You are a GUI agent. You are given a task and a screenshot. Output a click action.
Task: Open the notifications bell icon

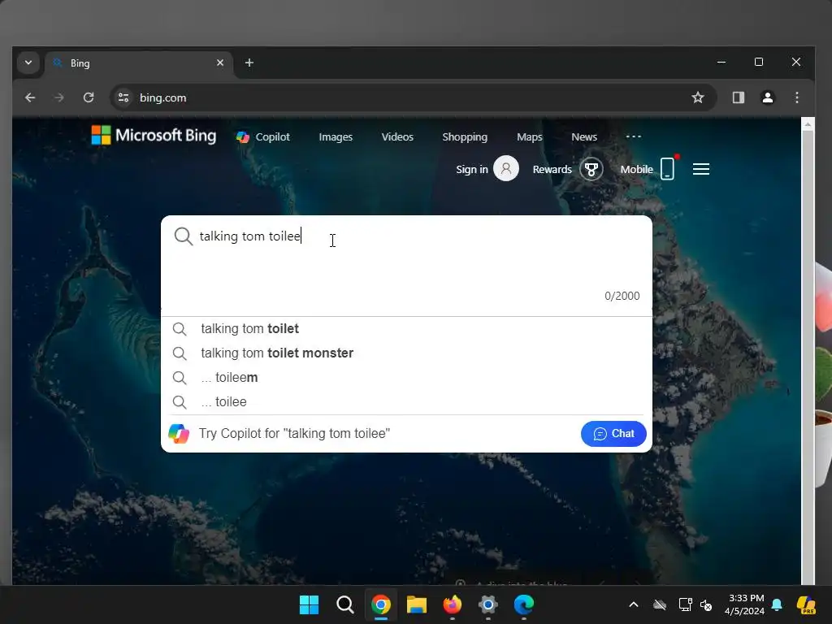pyautogui.click(x=777, y=604)
